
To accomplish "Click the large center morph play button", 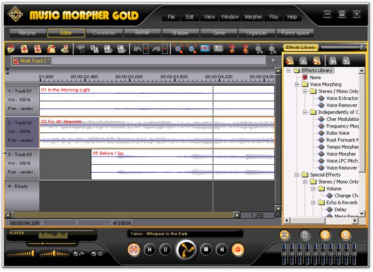I will 186,250.
